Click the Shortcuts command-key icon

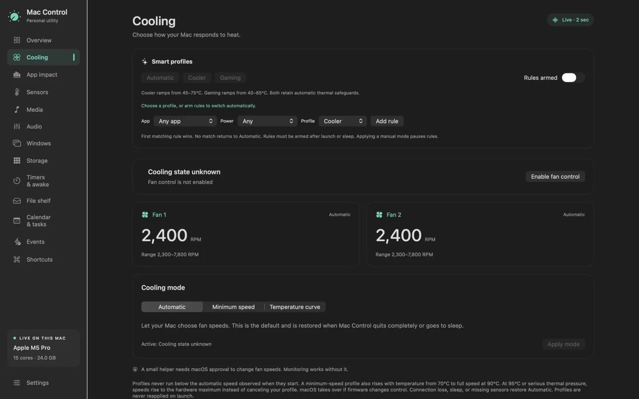(x=17, y=259)
